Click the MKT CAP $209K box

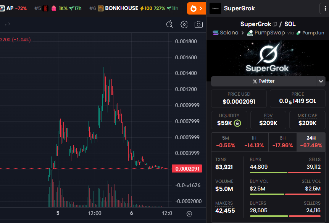click(x=307, y=120)
